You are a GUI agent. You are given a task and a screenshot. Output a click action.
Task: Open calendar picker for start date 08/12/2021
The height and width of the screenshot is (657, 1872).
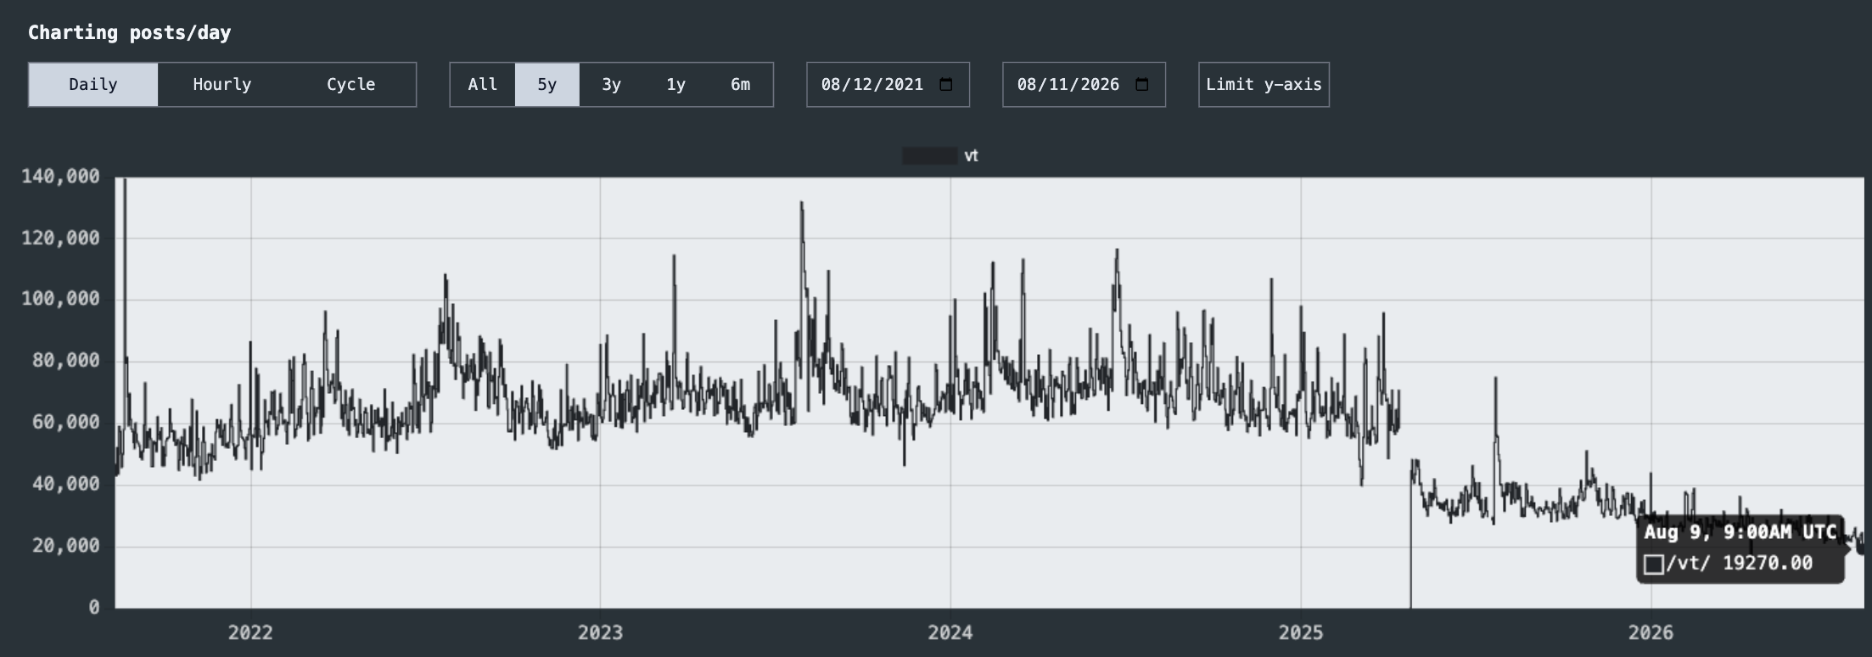(946, 85)
